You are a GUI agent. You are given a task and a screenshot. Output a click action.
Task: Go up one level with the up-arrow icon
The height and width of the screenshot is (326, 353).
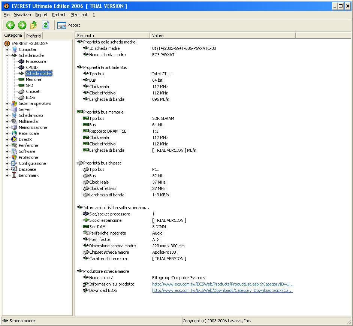pos(34,25)
